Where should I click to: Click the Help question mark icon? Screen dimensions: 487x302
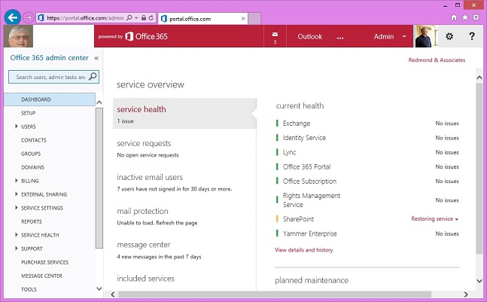coord(472,36)
